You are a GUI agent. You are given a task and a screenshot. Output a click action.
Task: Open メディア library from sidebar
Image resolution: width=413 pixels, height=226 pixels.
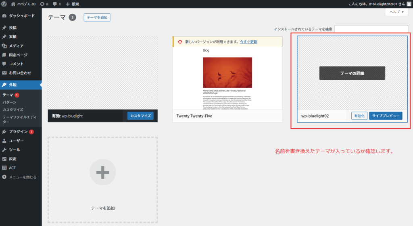coord(16,46)
